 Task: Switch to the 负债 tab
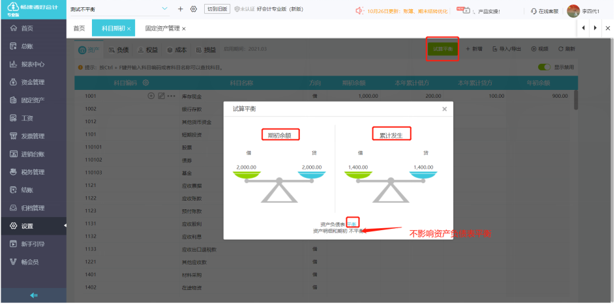pyautogui.click(x=119, y=50)
